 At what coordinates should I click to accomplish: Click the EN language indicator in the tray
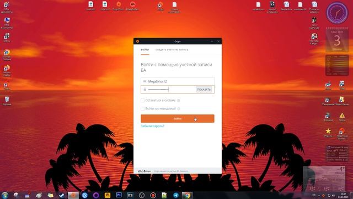click(x=314, y=195)
